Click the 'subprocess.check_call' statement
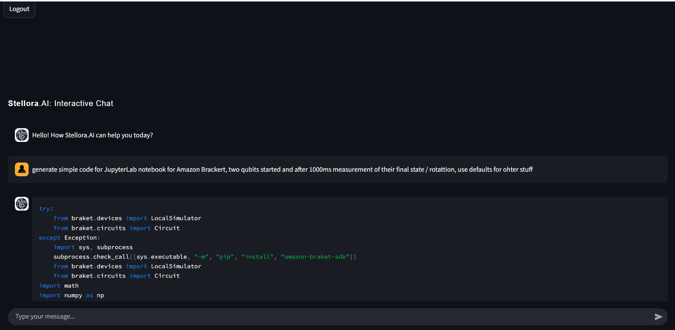This screenshot has height=330, width=675. coord(91,257)
